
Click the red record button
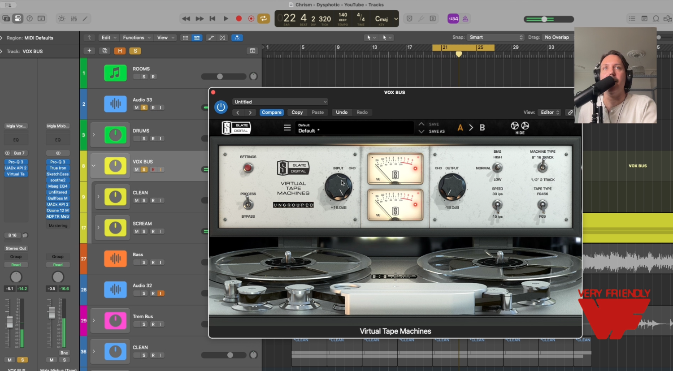pos(239,18)
